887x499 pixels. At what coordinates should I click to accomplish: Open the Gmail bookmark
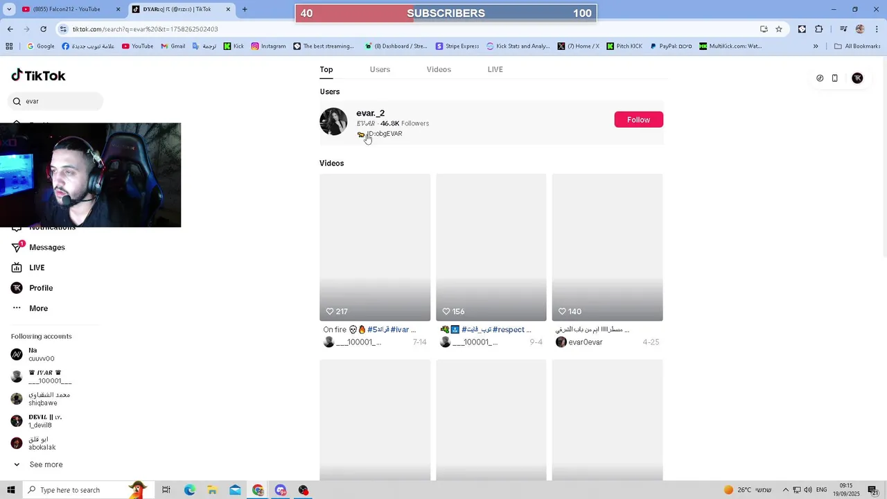173,46
